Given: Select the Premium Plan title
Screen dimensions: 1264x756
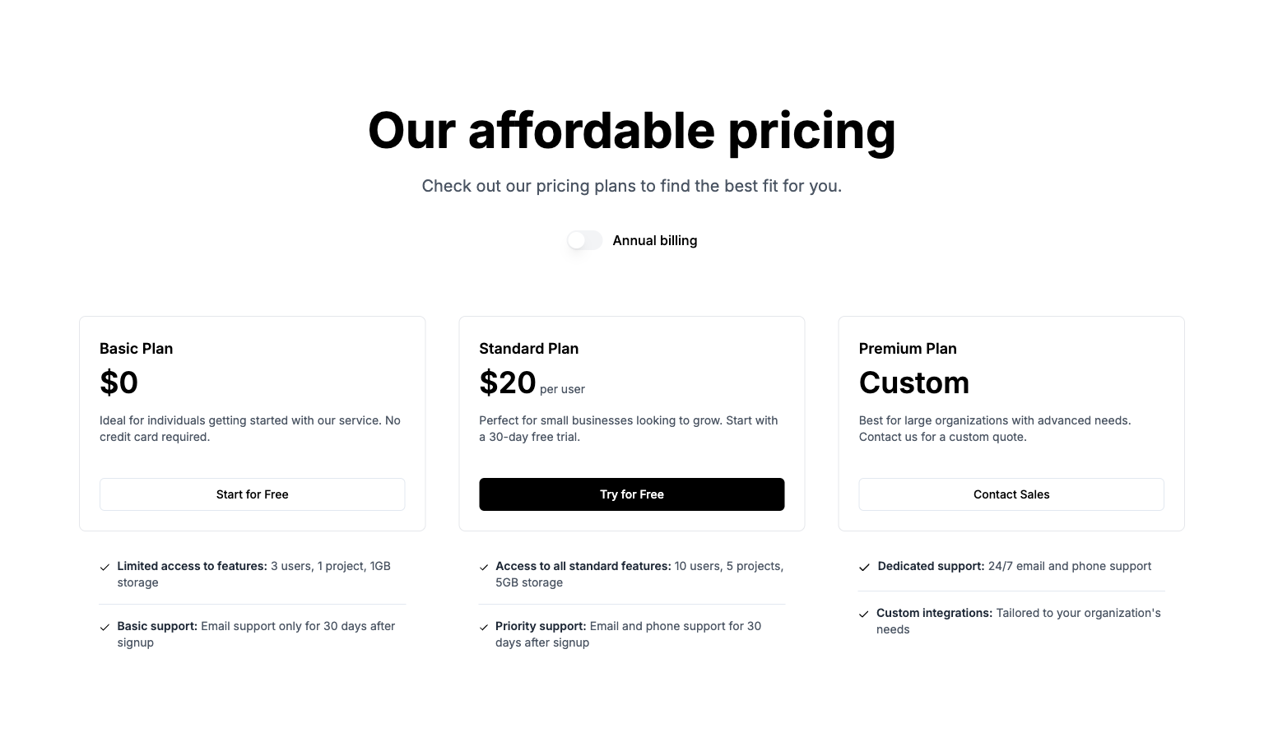Looking at the screenshot, I should click(x=908, y=349).
